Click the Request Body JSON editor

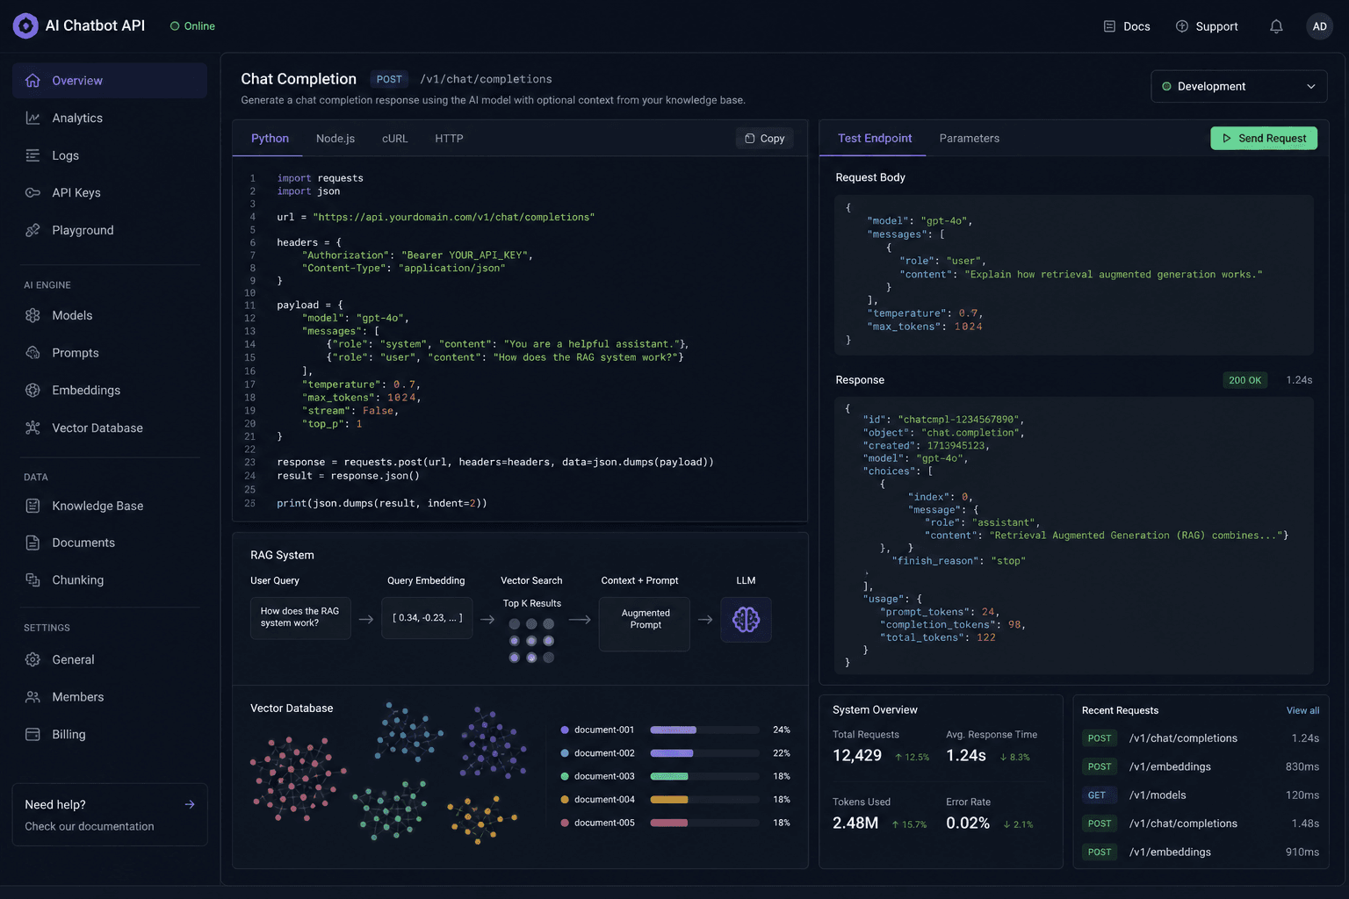(x=1074, y=275)
